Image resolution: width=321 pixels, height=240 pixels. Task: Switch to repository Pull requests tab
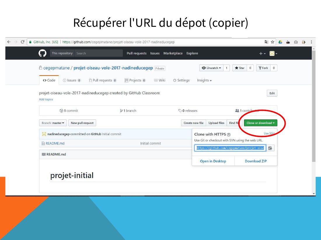102,80
